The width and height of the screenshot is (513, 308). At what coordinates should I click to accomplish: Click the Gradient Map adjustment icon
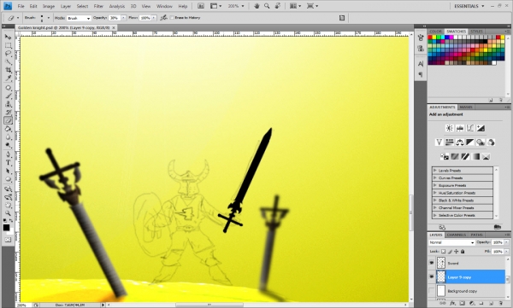pyautogui.click(x=475, y=156)
